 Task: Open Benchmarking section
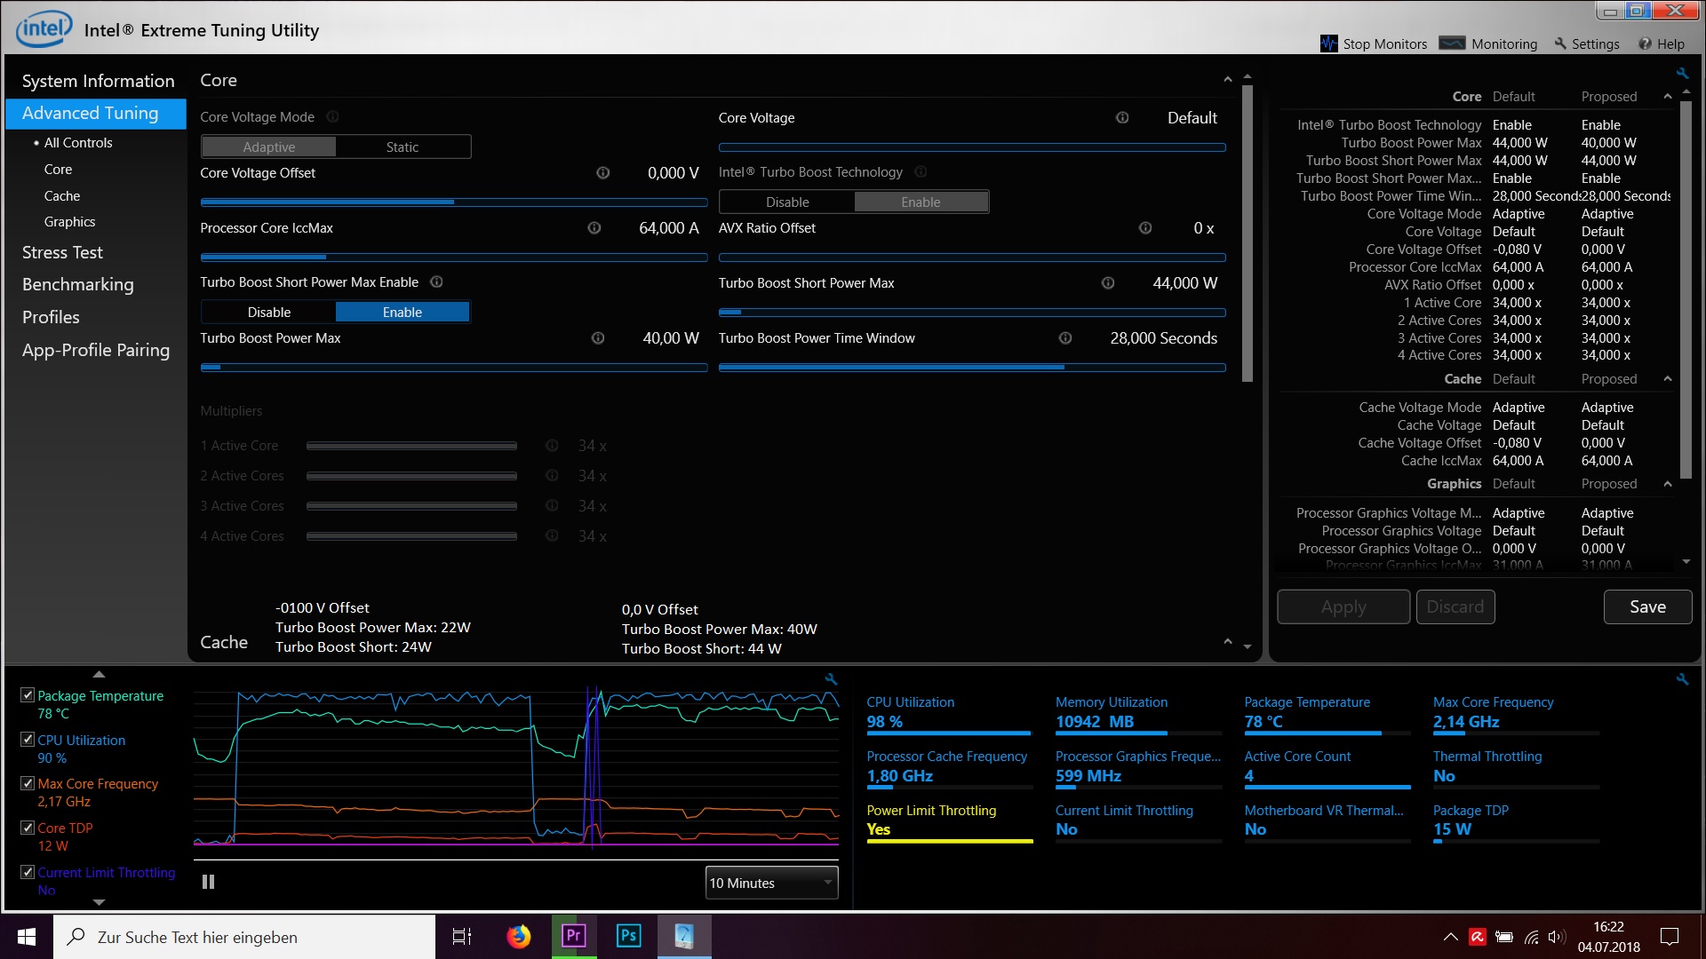tap(78, 284)
